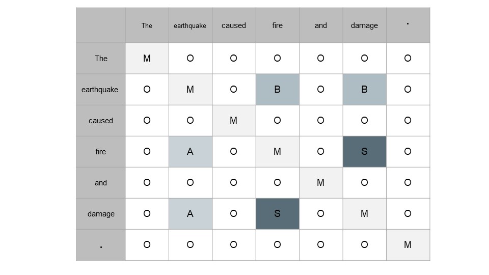489x275 pixels.
Task: Select the A cell in damage row, earthquake column
Action: click(190, 213)
